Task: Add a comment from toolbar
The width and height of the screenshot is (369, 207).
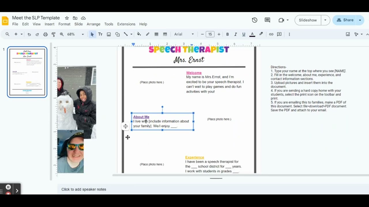Action: [x=279, y=34]
